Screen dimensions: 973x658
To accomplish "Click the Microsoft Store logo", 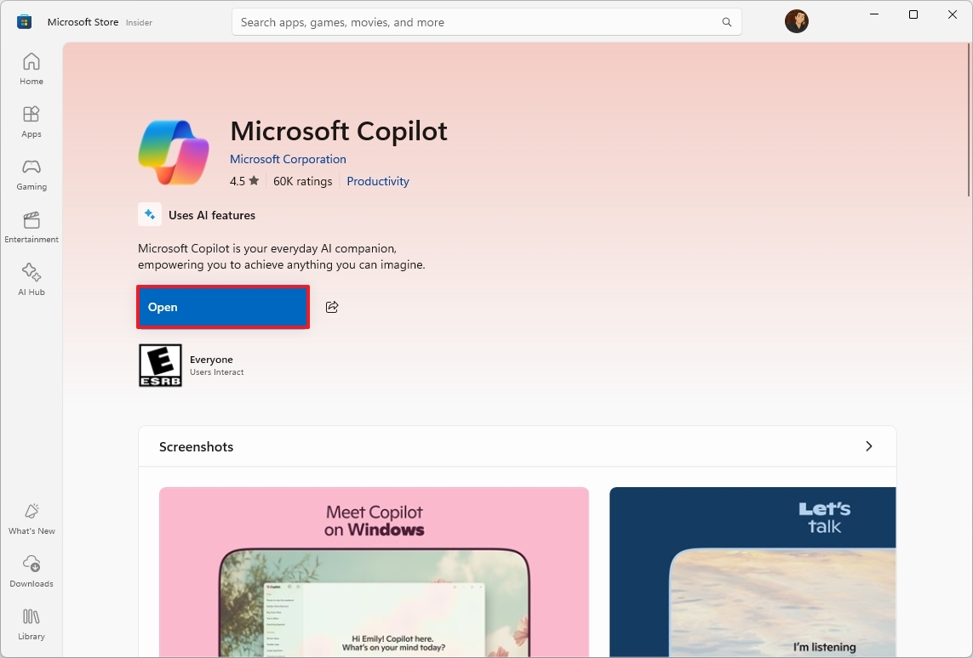I will tap(24, 21).
